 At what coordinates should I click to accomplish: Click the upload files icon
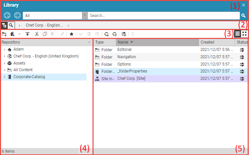27,34
